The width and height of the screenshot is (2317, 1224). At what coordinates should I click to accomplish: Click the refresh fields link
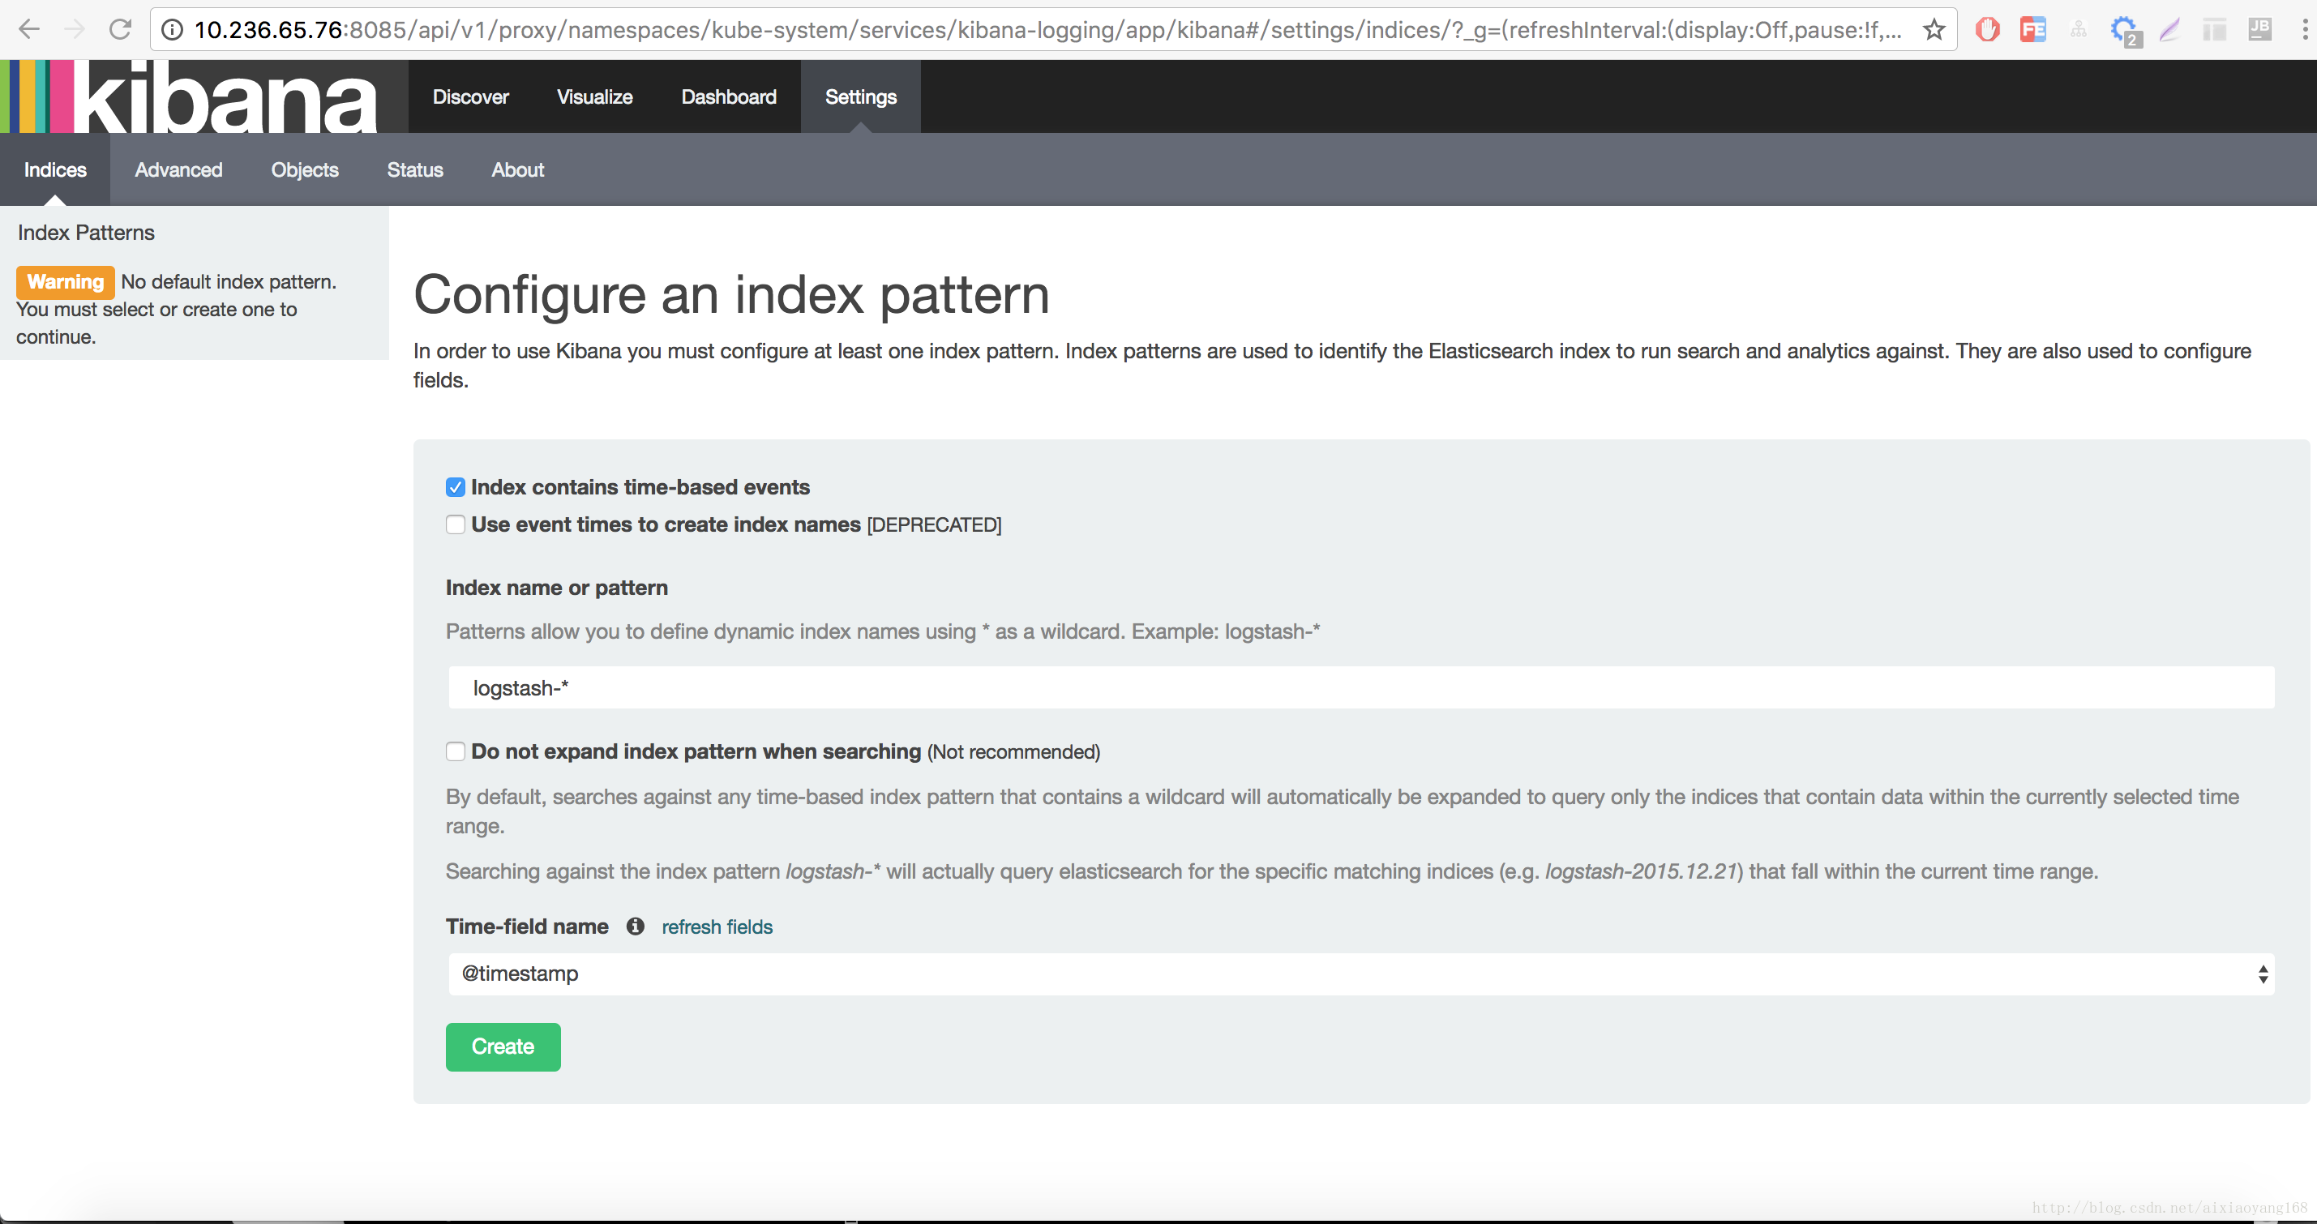[x=717, y=927]
